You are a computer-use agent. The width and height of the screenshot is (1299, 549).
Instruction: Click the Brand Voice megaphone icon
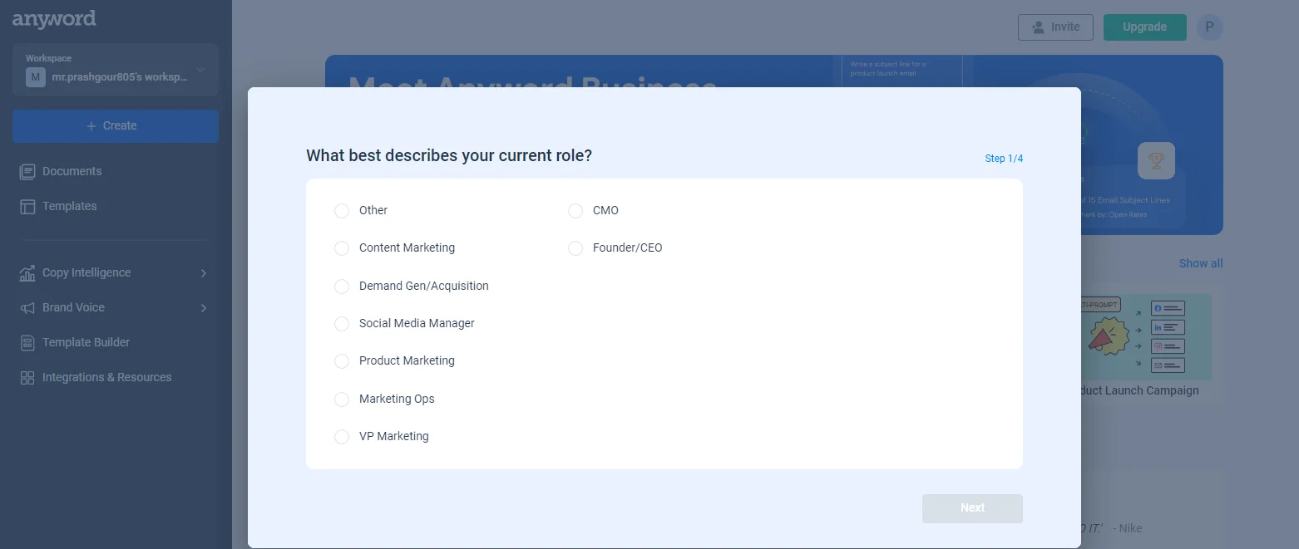27,307
